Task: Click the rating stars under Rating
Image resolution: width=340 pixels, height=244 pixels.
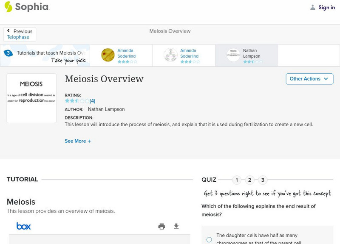Action: point(76,101)
